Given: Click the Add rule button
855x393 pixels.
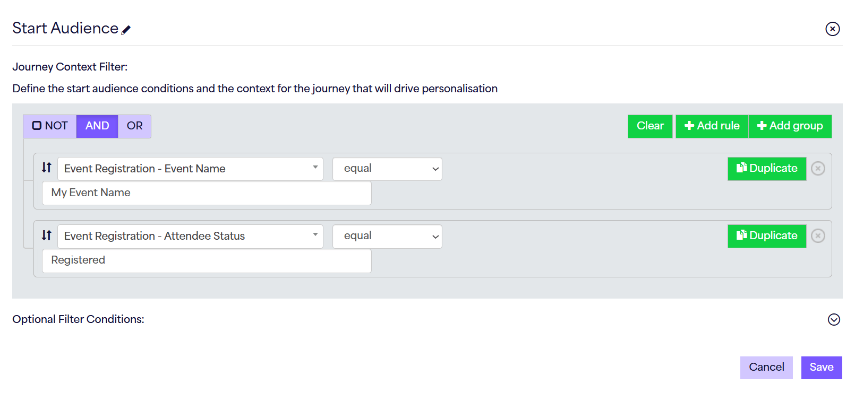Looking at the screenshot, I should pos(712,126).
